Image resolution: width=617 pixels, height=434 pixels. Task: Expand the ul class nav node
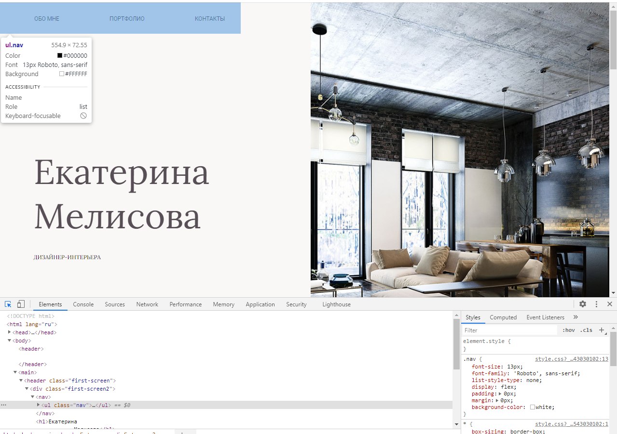point(39,405)
